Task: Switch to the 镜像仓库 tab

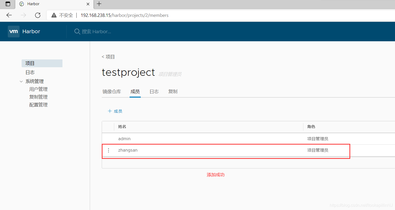Action: coord(112,91)
